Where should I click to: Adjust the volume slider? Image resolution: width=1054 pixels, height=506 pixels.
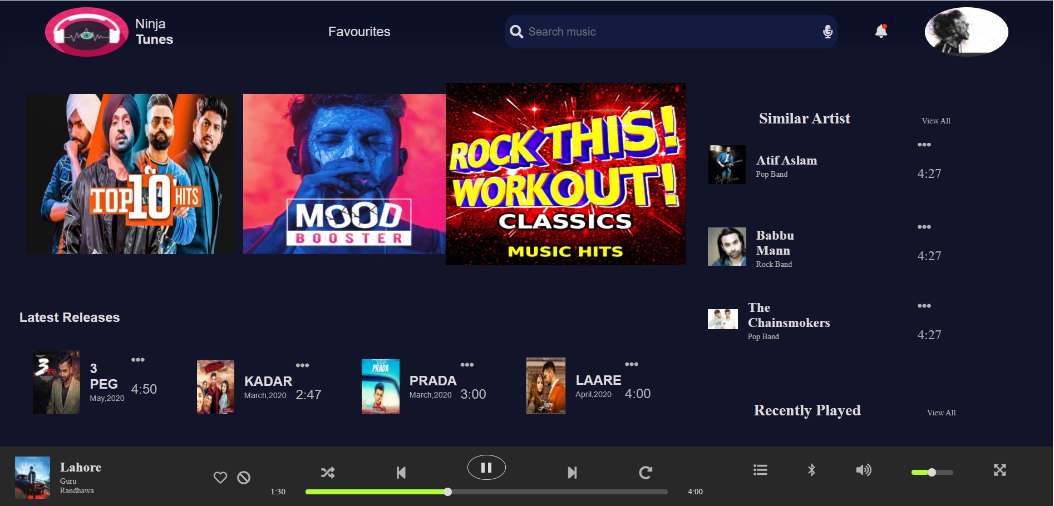[x=932, y=472]
